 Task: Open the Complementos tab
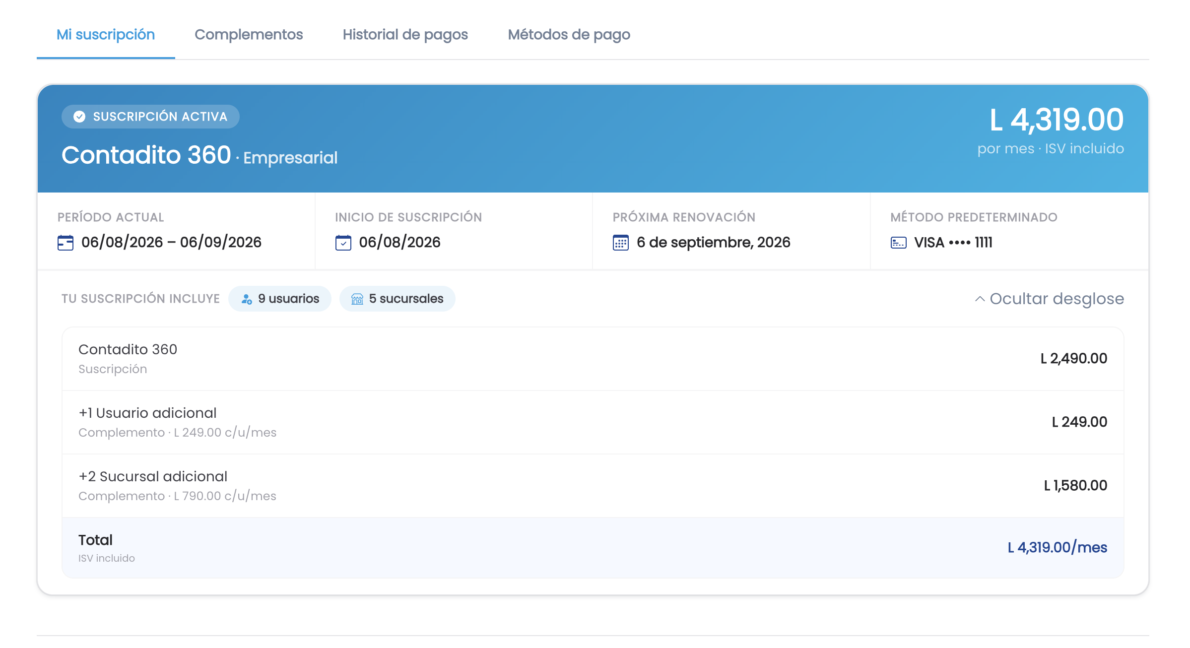click(x=249, y=34)
